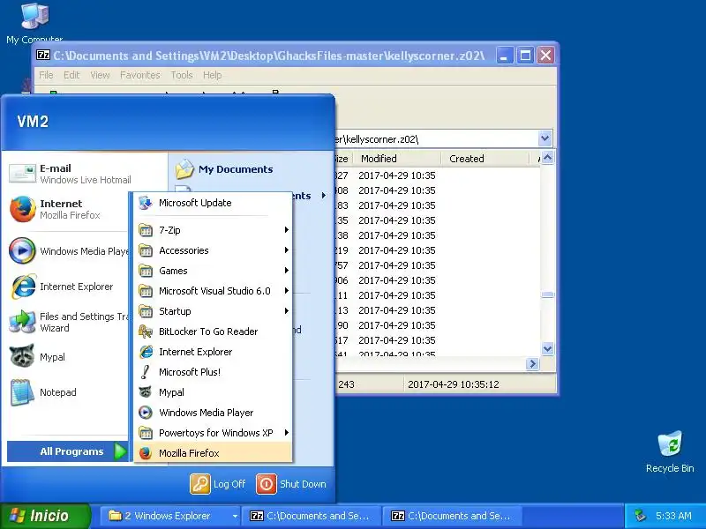The height and width of the screenshot is (529, 706).
Task: Click the Powertoys for Windows XP folder icon
Action: tap(146, 433)
